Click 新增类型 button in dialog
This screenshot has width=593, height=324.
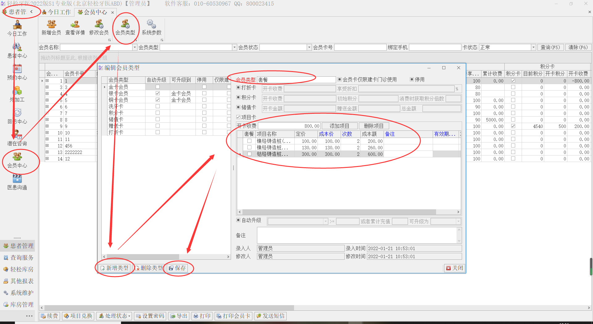click(x=114, y=268)
